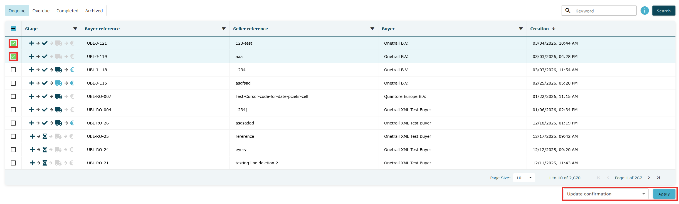Screen dimensions: 679x204
Task: Check the UBL-RO-26 row checkbox
Action: point(13,123)
